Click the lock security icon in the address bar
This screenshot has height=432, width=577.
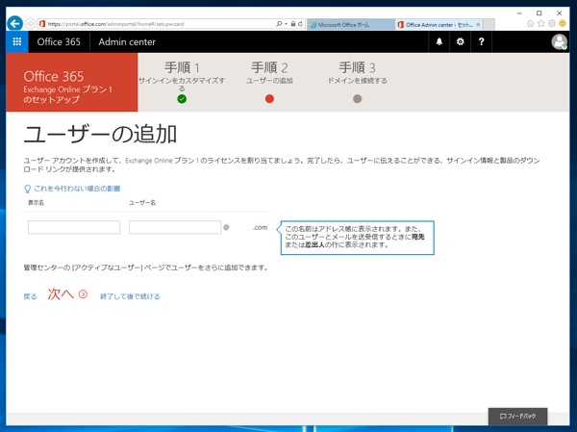[x=293, y=24]
